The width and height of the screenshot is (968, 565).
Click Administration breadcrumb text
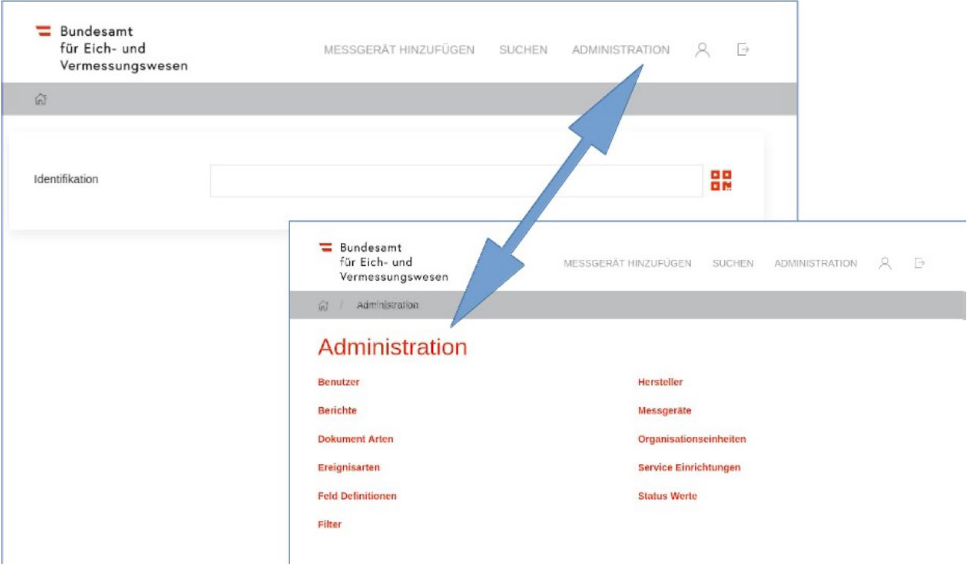click(x=387, y=305)
